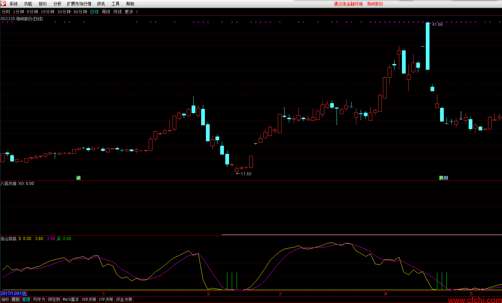Click the 八底共振 indicator label
This screenshot has width=502, height=303.
pyautogui.click(x=9, y=183)
